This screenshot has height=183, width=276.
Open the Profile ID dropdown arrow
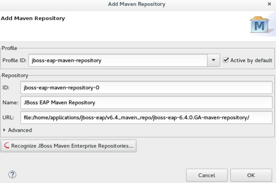[214, 61]
